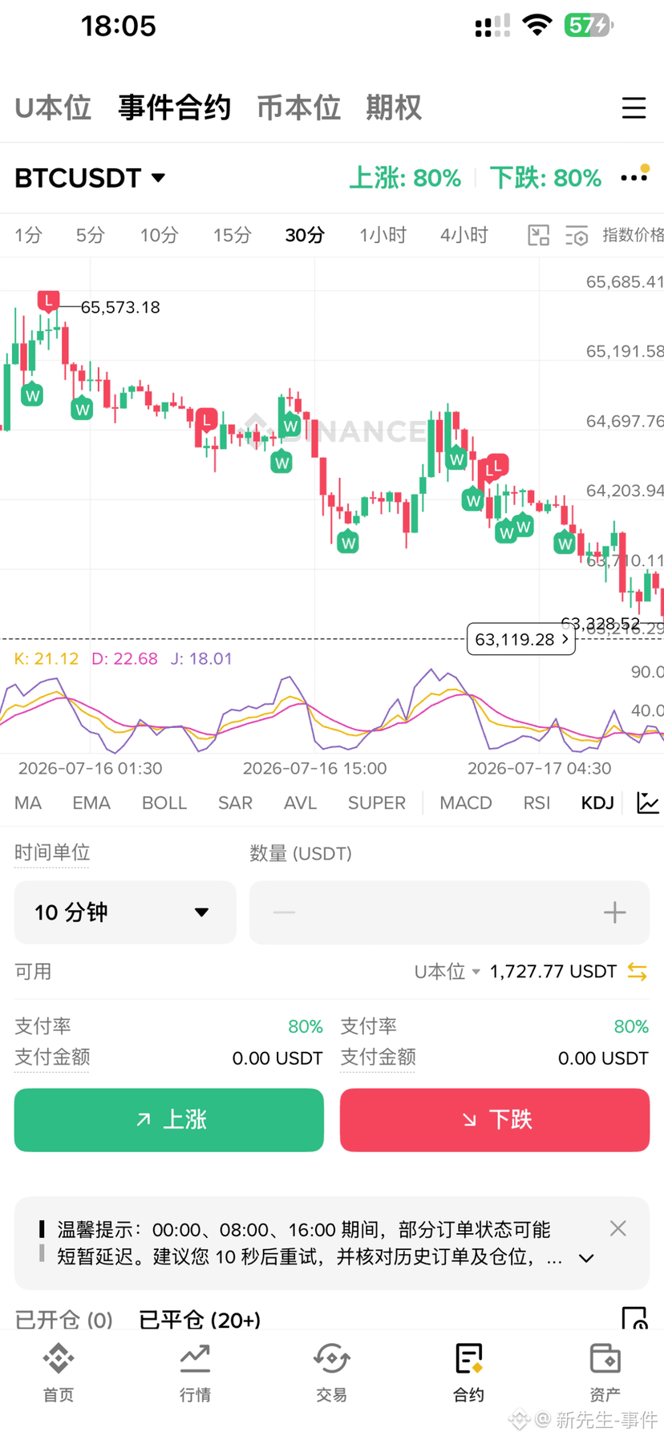Expand the warm tip notice chevron
The height and width of the screenshot is (1440, 664).
tap(586, 1259)
